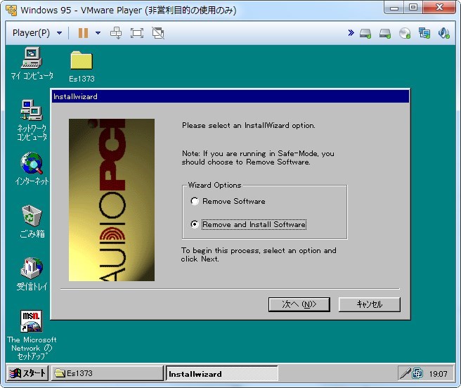Click the network tray icon by the clock

[x=417, y=373]
